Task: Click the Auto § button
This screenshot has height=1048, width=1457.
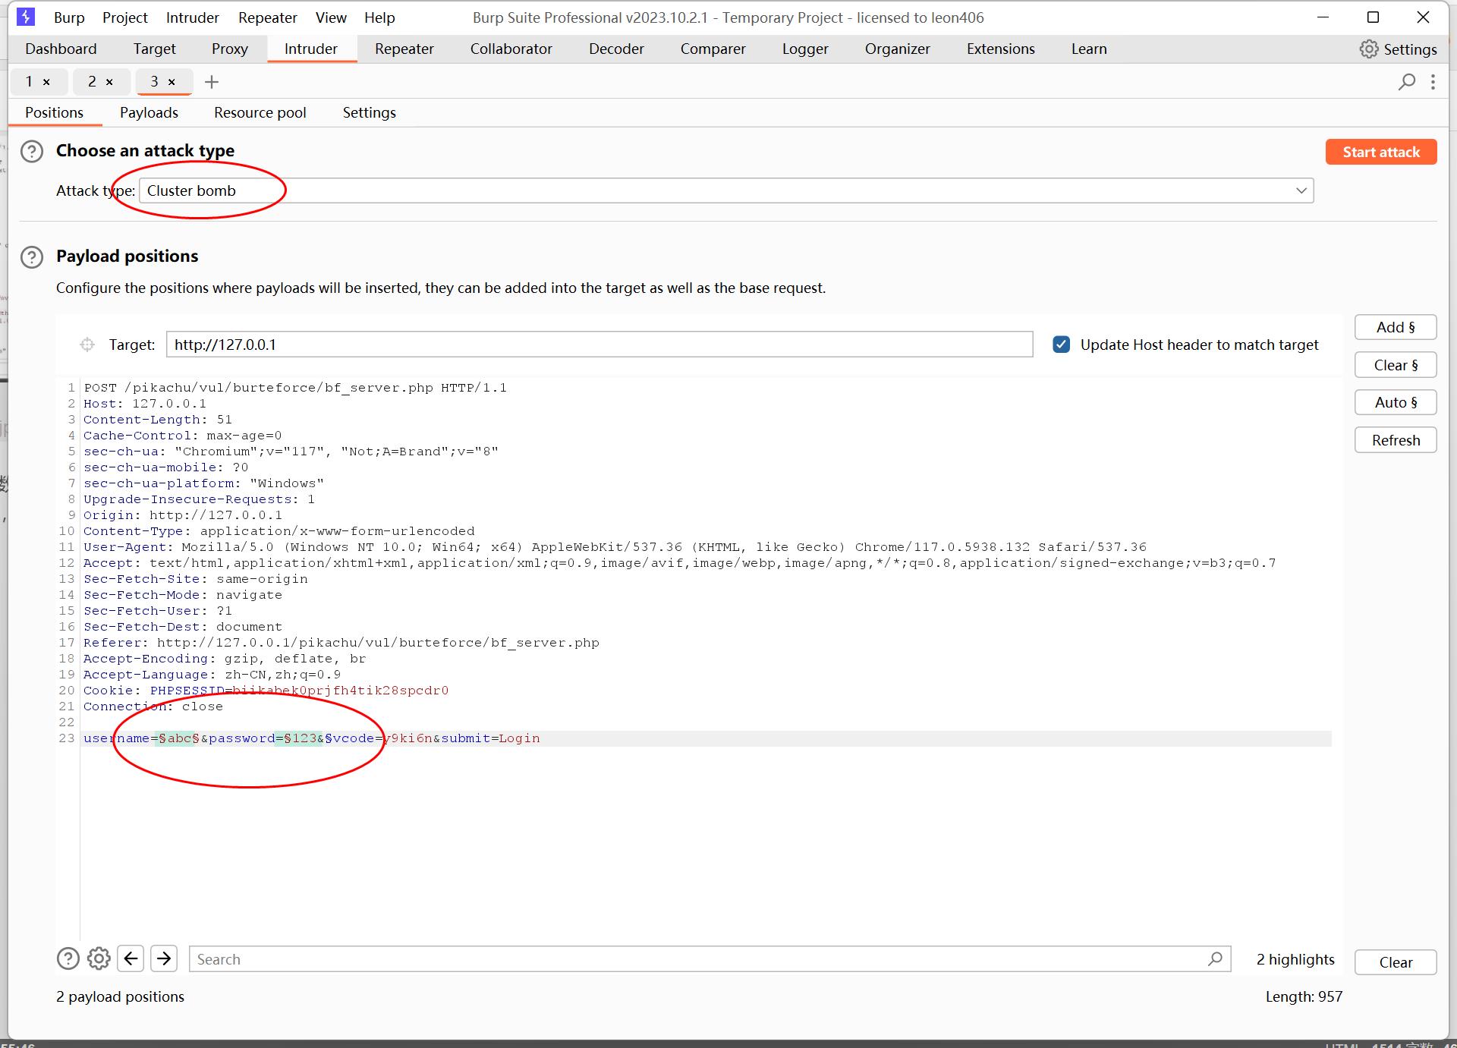Action: [1396, 402]
